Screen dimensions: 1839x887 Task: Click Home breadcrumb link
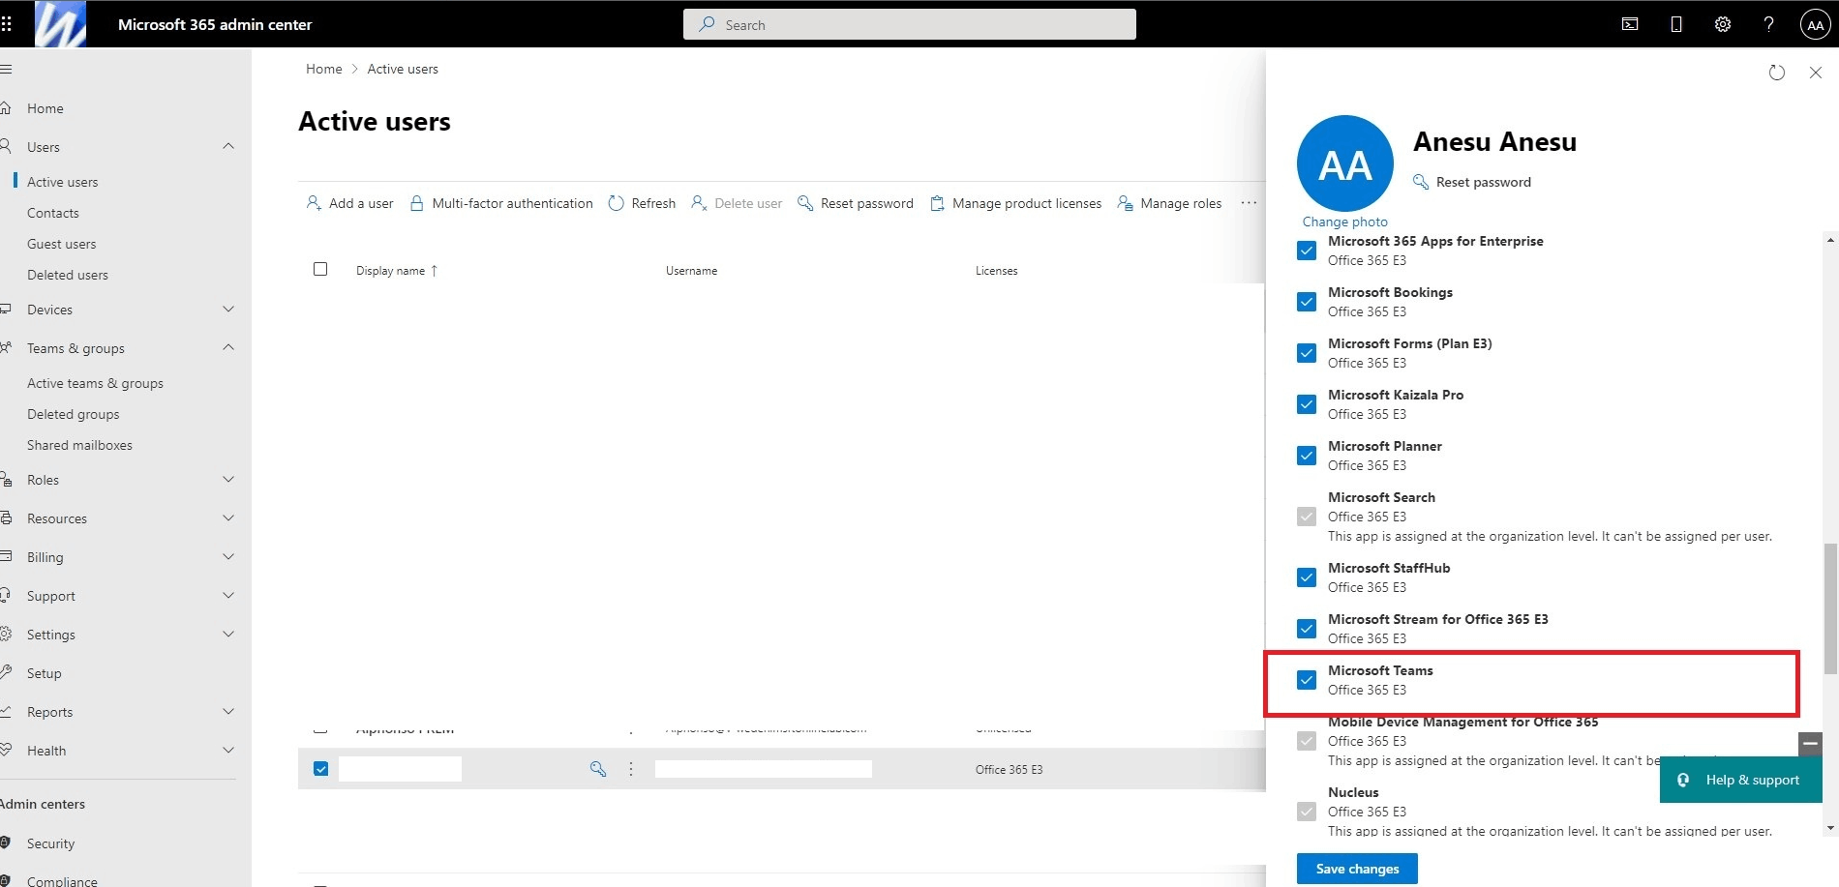324,69
